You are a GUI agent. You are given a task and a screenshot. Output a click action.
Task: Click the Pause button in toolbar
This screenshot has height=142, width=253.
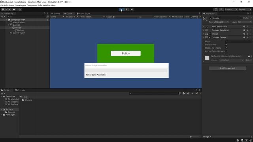click(126, 9)
